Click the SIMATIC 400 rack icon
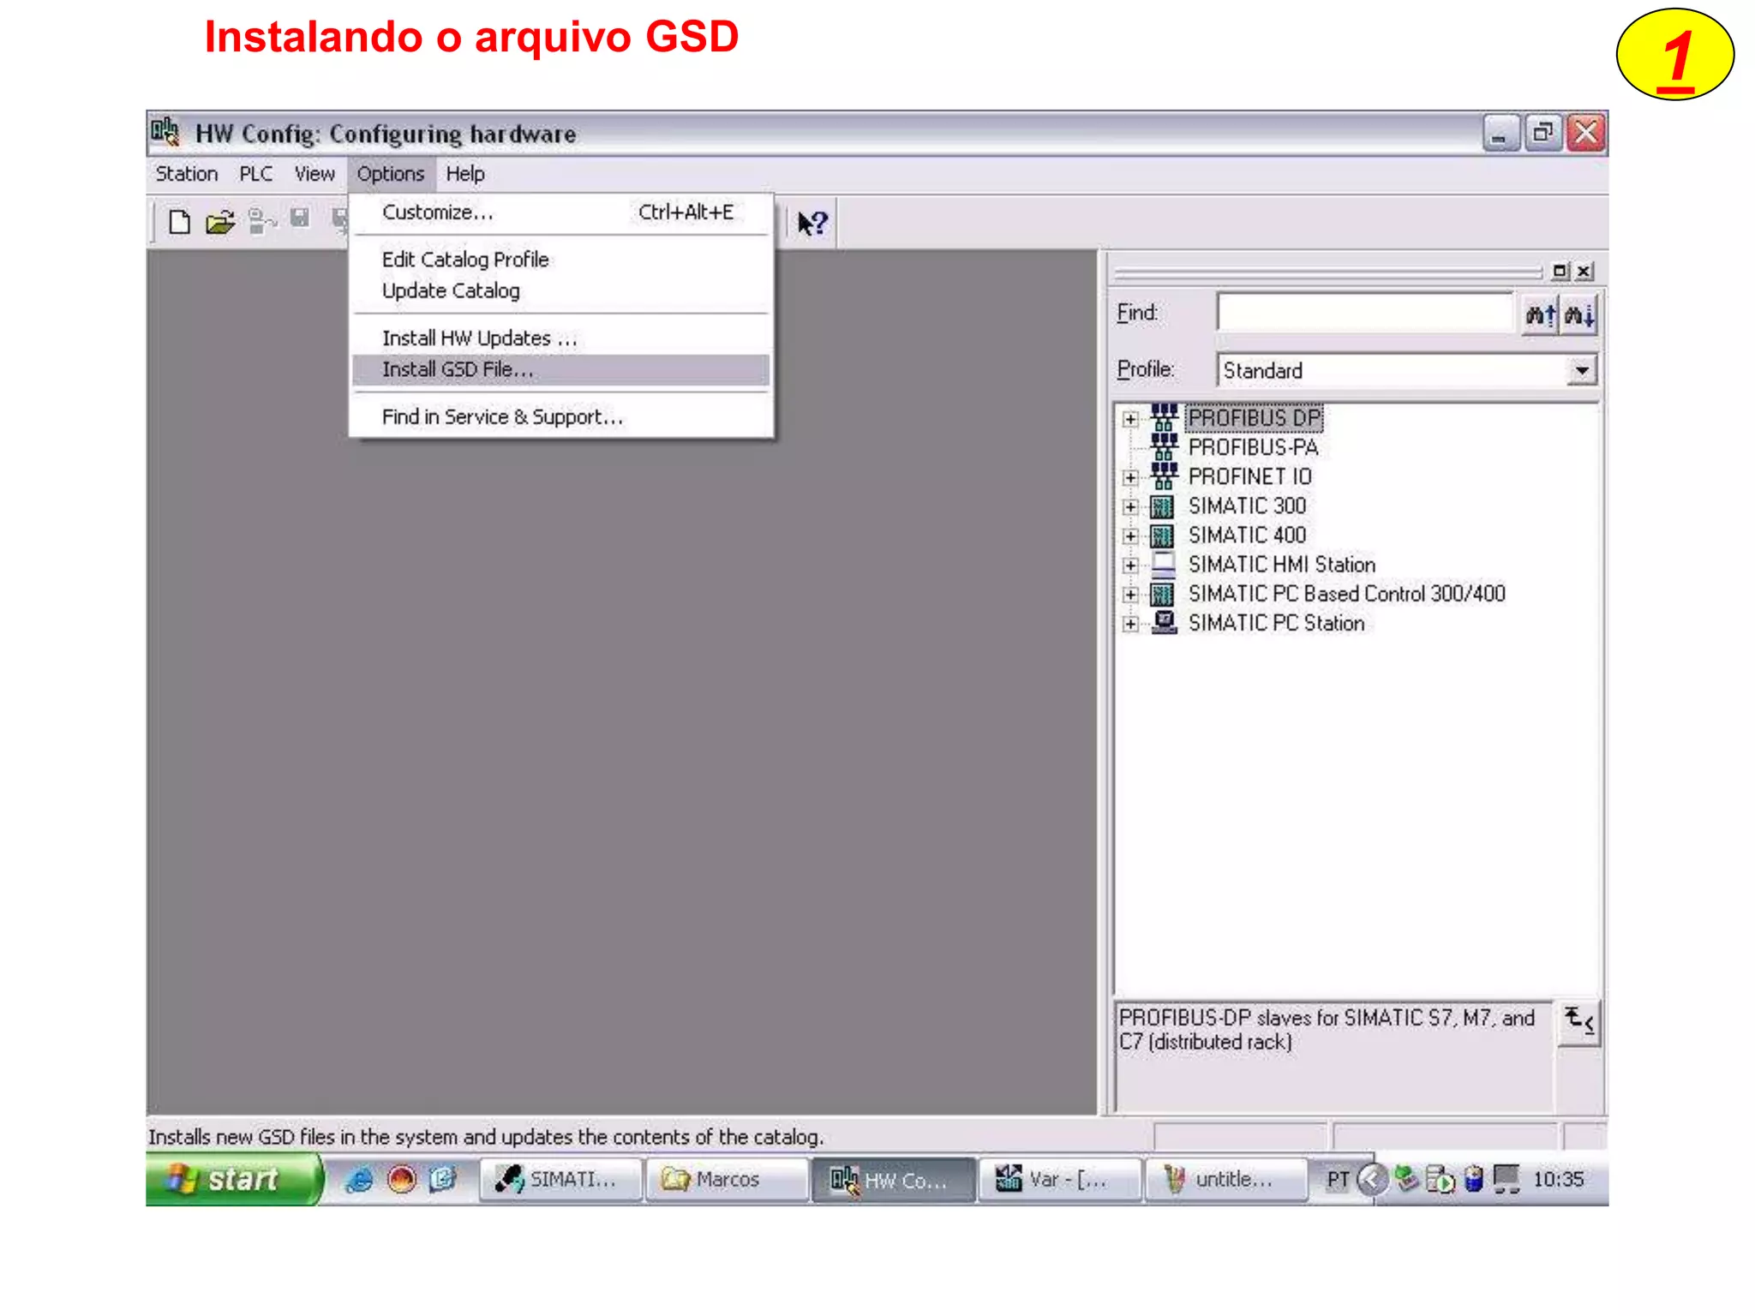Screen dimensions: 1755x1316 [1162, 535]
